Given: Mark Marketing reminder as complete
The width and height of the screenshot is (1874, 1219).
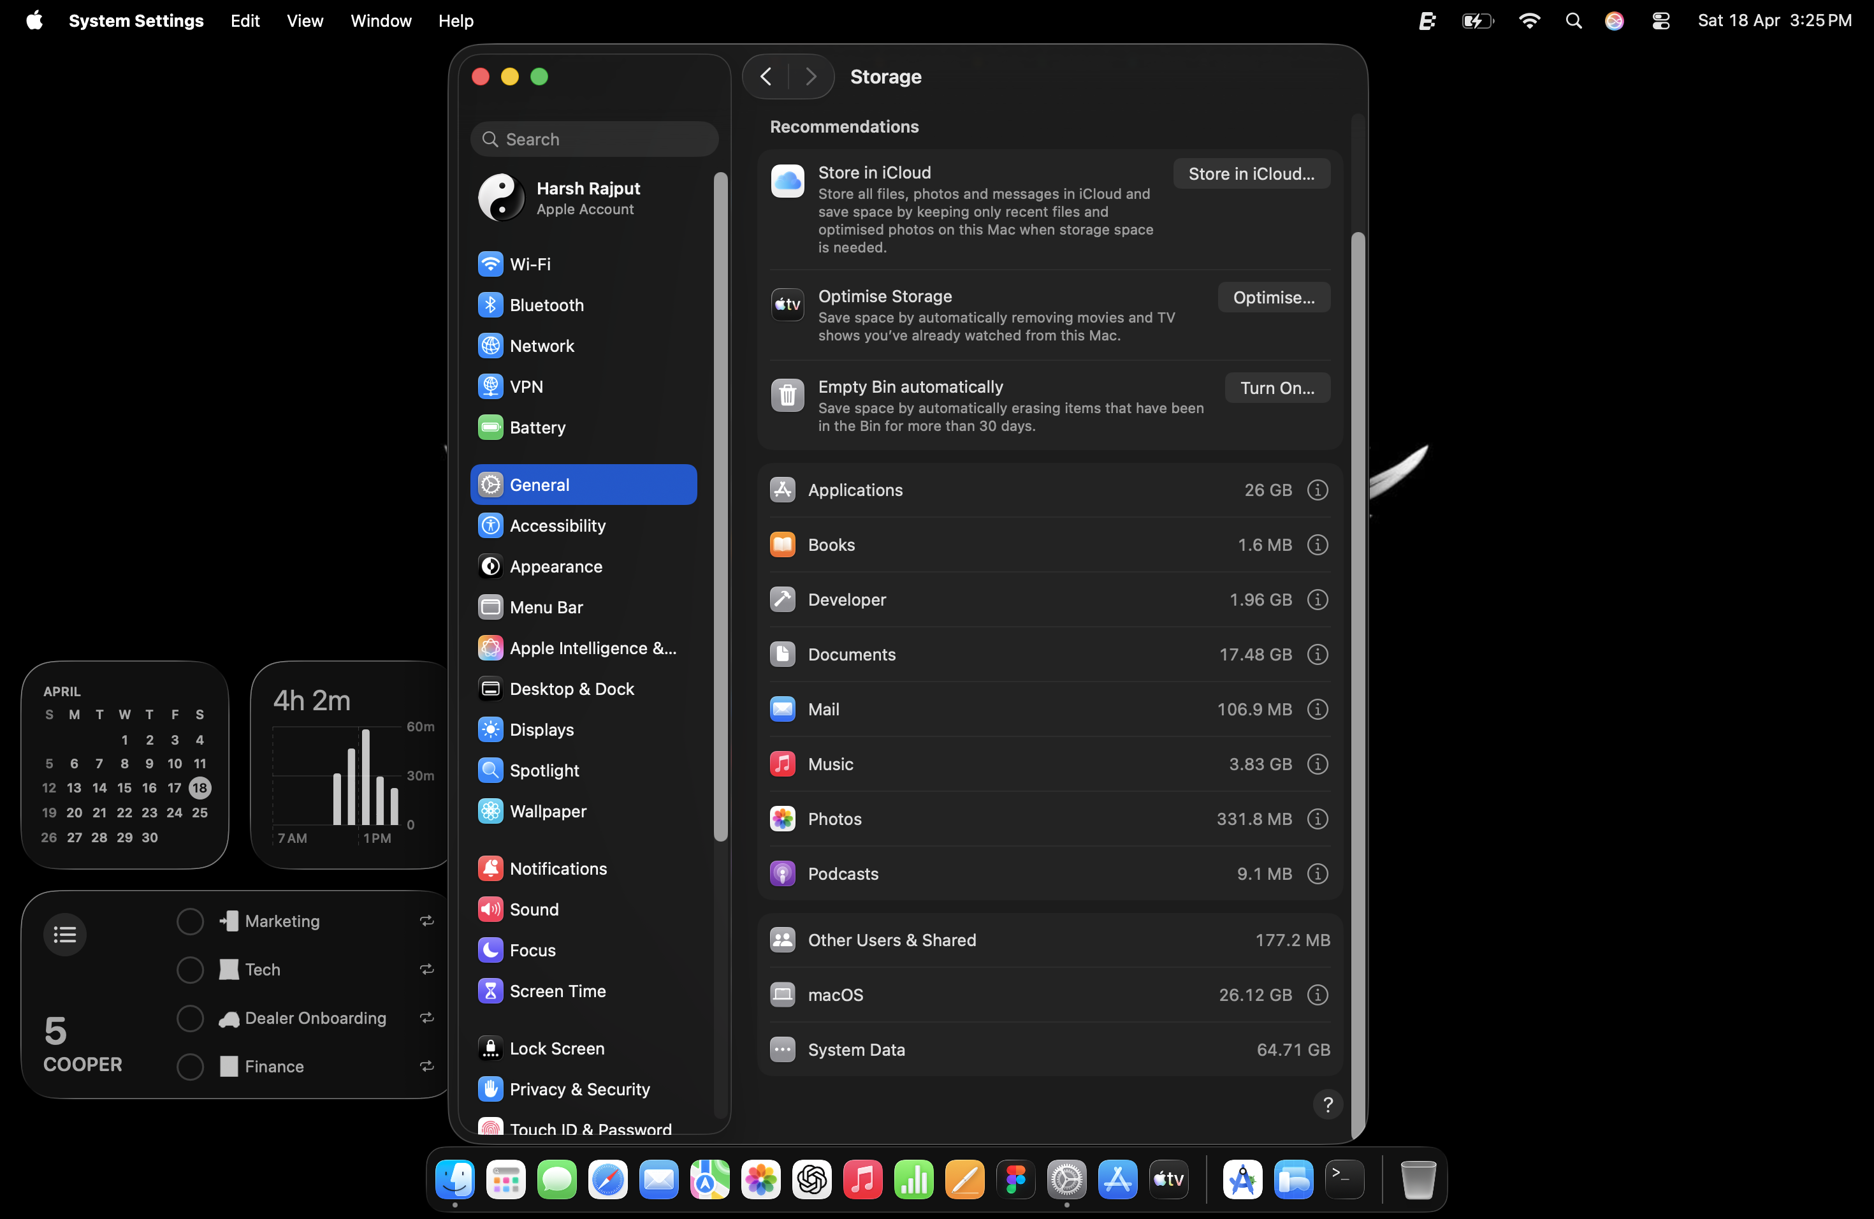Looking at the screenshot, I should coord(190,921).
